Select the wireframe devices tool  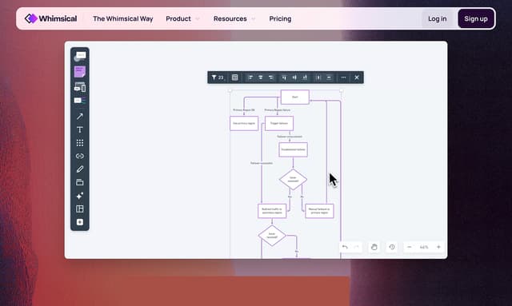80,87
